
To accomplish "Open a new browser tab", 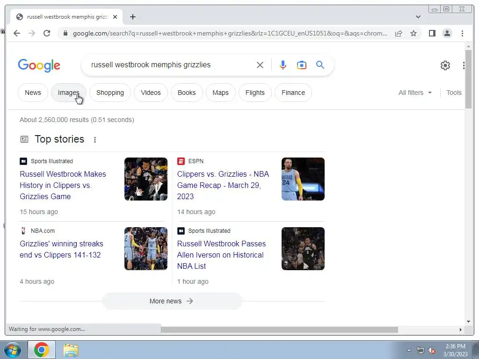I will point(132,17).
